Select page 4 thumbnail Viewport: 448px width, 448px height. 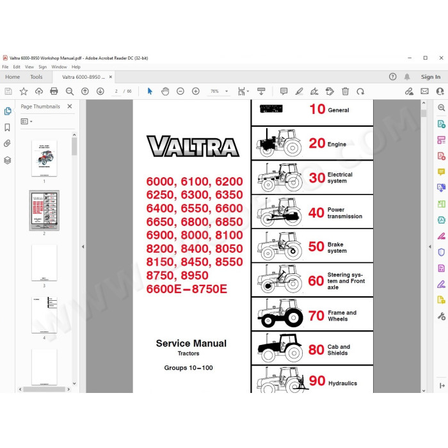coord(44,315)
